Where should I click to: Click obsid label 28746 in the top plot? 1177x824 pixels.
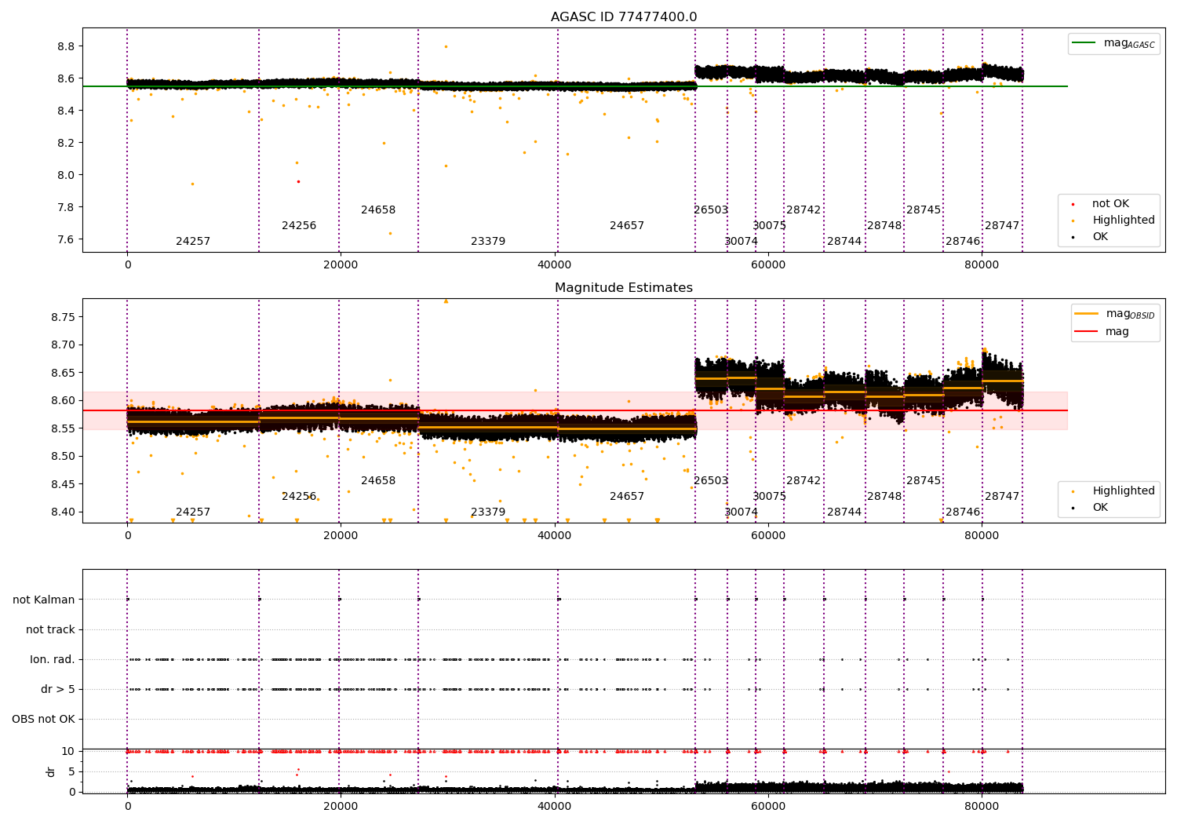click(x=963, y=242)
